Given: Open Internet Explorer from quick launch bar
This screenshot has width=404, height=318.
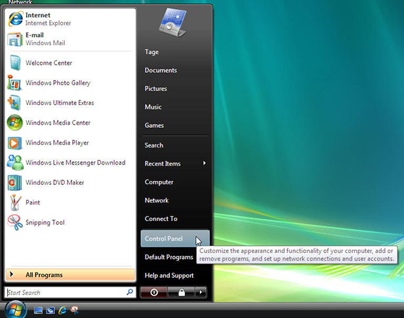Looking at the screenshot, I should [62, 310].
